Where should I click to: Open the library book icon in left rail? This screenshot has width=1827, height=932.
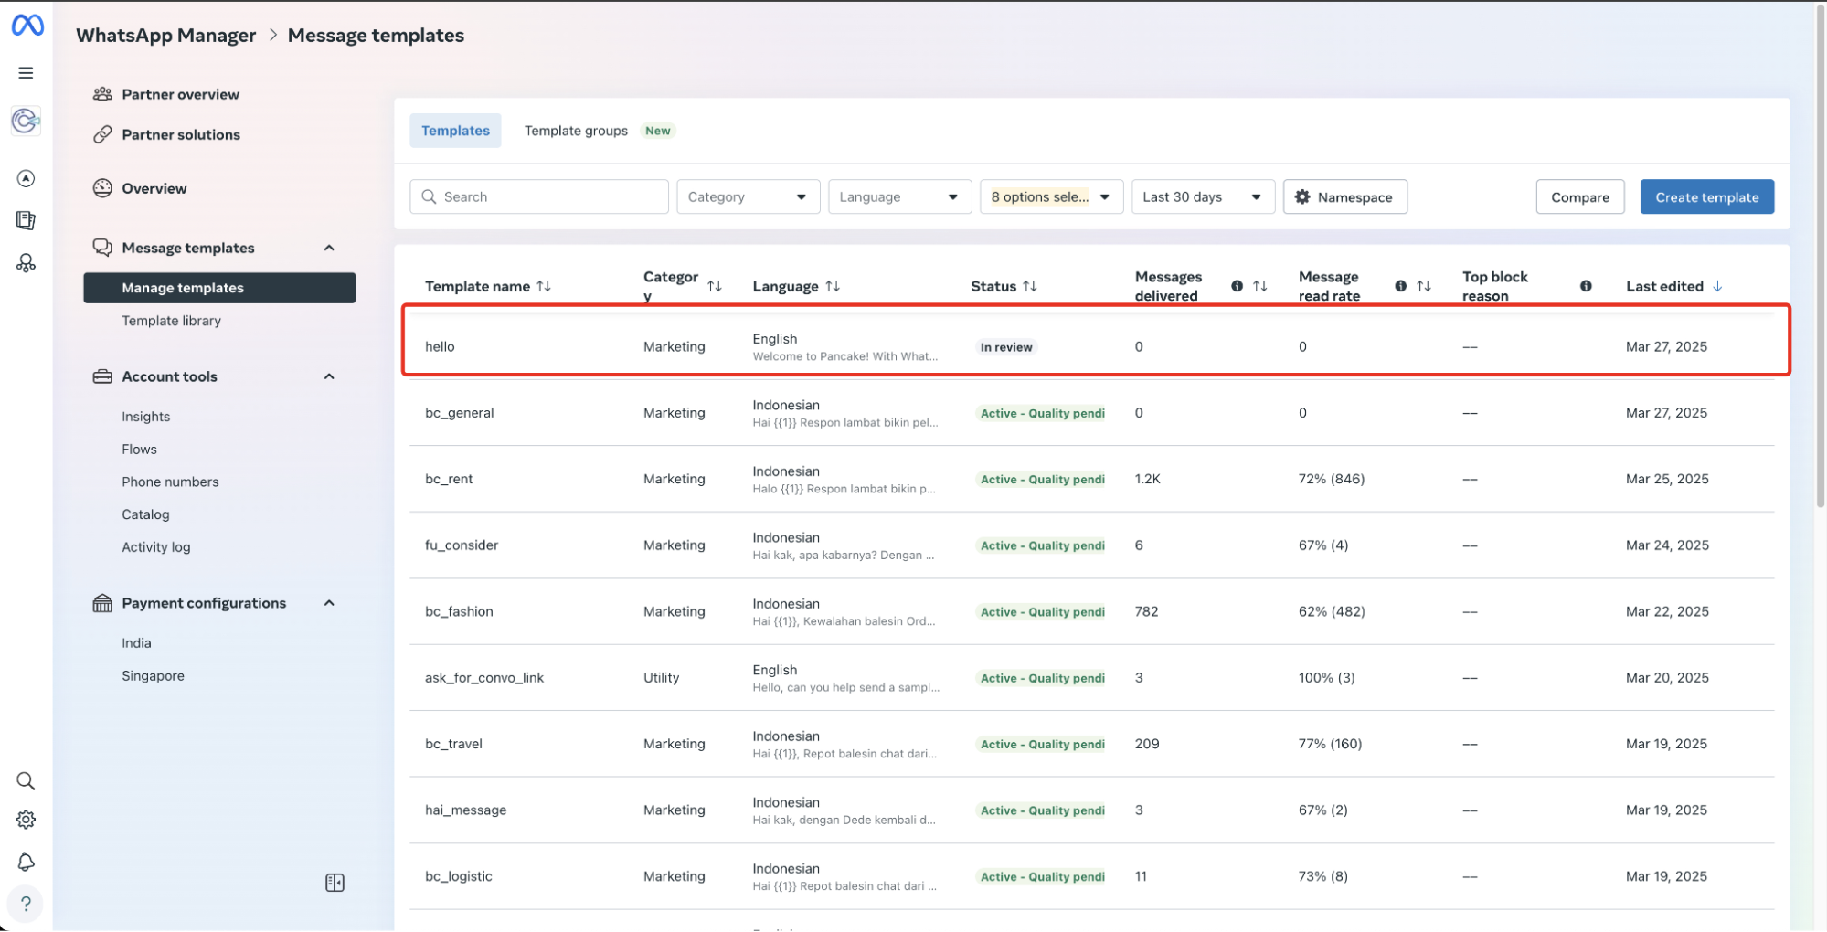(26, 220)
